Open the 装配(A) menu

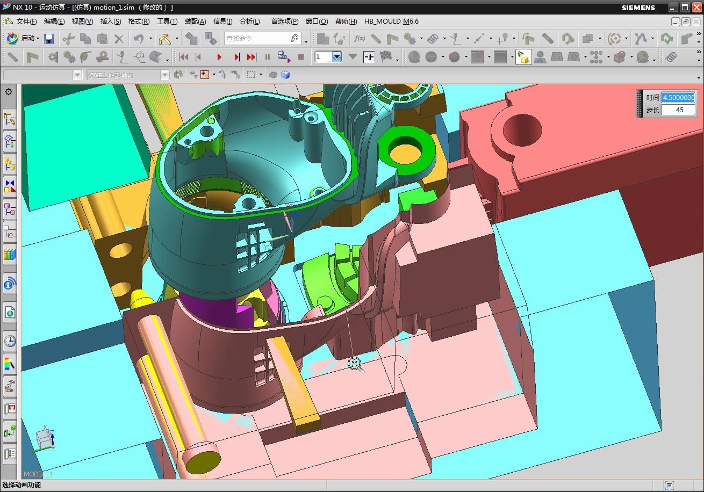coord(195,21)
